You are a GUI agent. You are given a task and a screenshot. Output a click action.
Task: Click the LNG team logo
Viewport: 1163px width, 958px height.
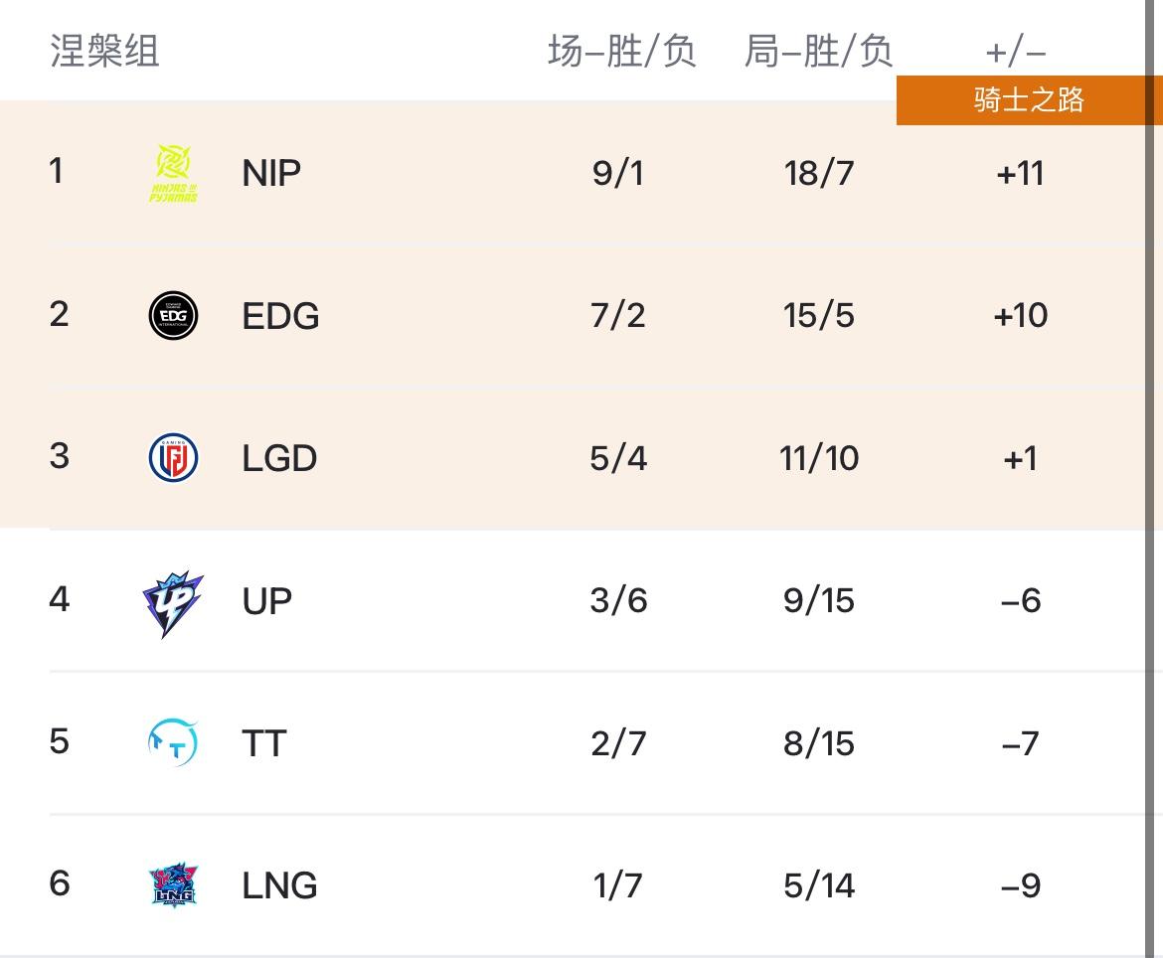click(173, 885)
